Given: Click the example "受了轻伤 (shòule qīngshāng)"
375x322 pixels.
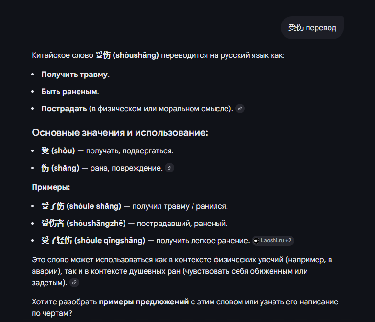Looking at the screenshot, I should [x=93, y=240].
